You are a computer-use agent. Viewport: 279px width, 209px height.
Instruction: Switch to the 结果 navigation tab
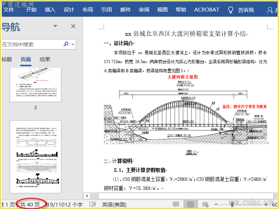click(45, 59)
